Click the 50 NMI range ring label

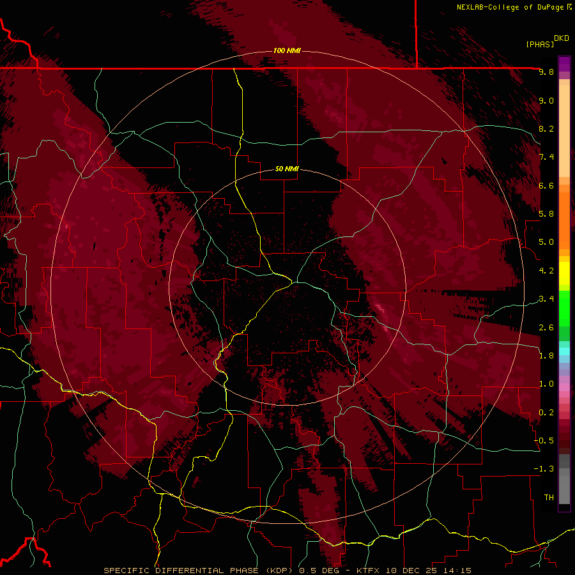pyautogui.click(x=287, y=169)
